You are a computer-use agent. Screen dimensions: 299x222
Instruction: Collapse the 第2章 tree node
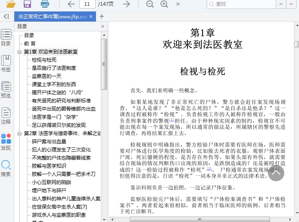point(20,133)
